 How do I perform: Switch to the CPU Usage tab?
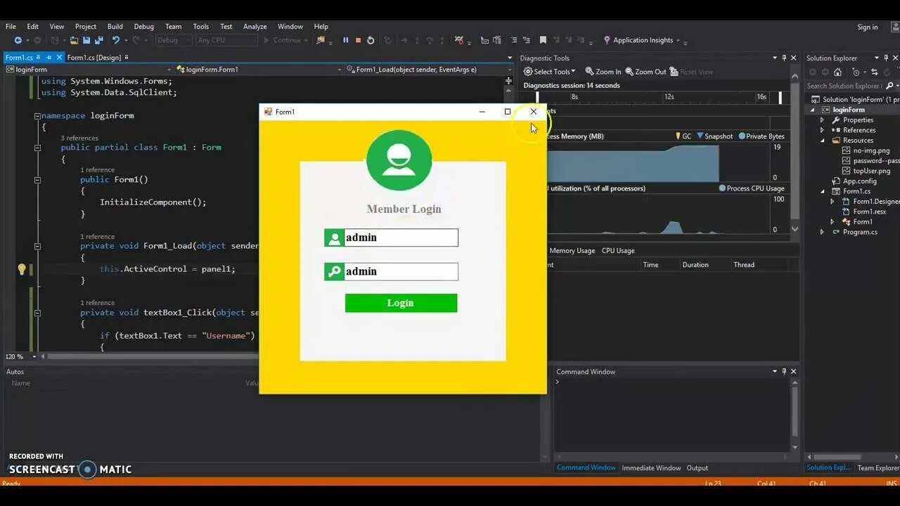(618, 251)
